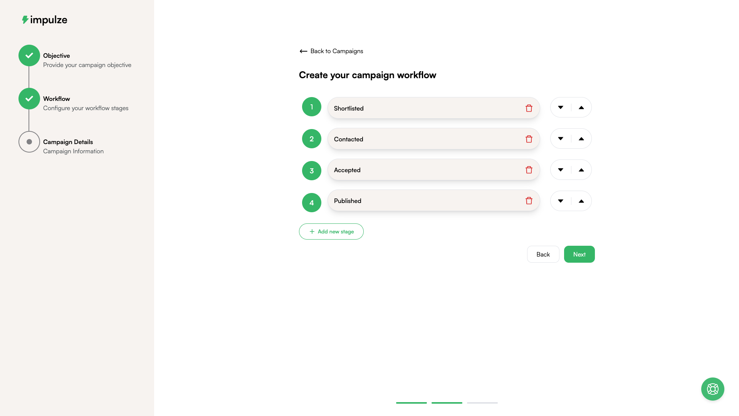Click the second progress bar segment
Viewport: 739px width, 416px height.
coord(447,403)
